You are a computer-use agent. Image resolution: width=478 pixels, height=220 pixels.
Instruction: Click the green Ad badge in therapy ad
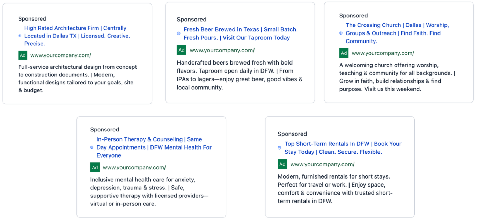95,167
